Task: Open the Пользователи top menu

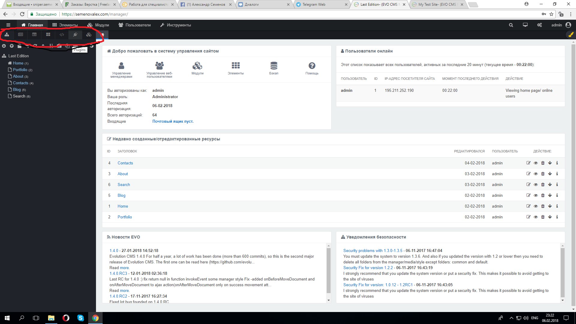Action: 135,25
